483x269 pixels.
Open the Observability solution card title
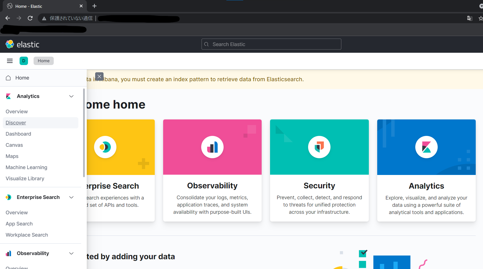point(212,186)
